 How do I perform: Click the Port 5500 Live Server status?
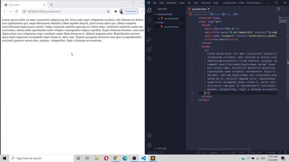255,153
